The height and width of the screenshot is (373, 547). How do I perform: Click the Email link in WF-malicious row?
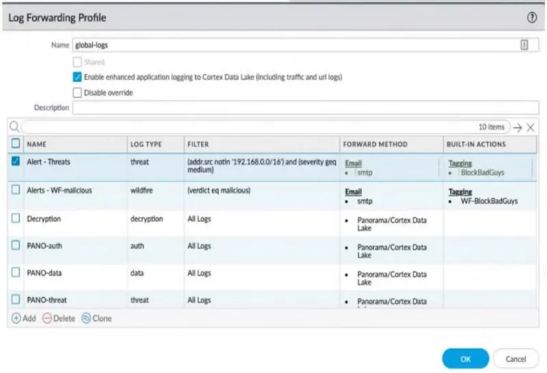353,192
